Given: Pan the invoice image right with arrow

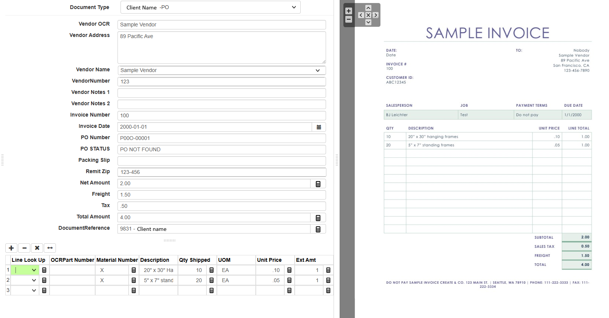Looking at the screenshot, I should tap(376, 15).
